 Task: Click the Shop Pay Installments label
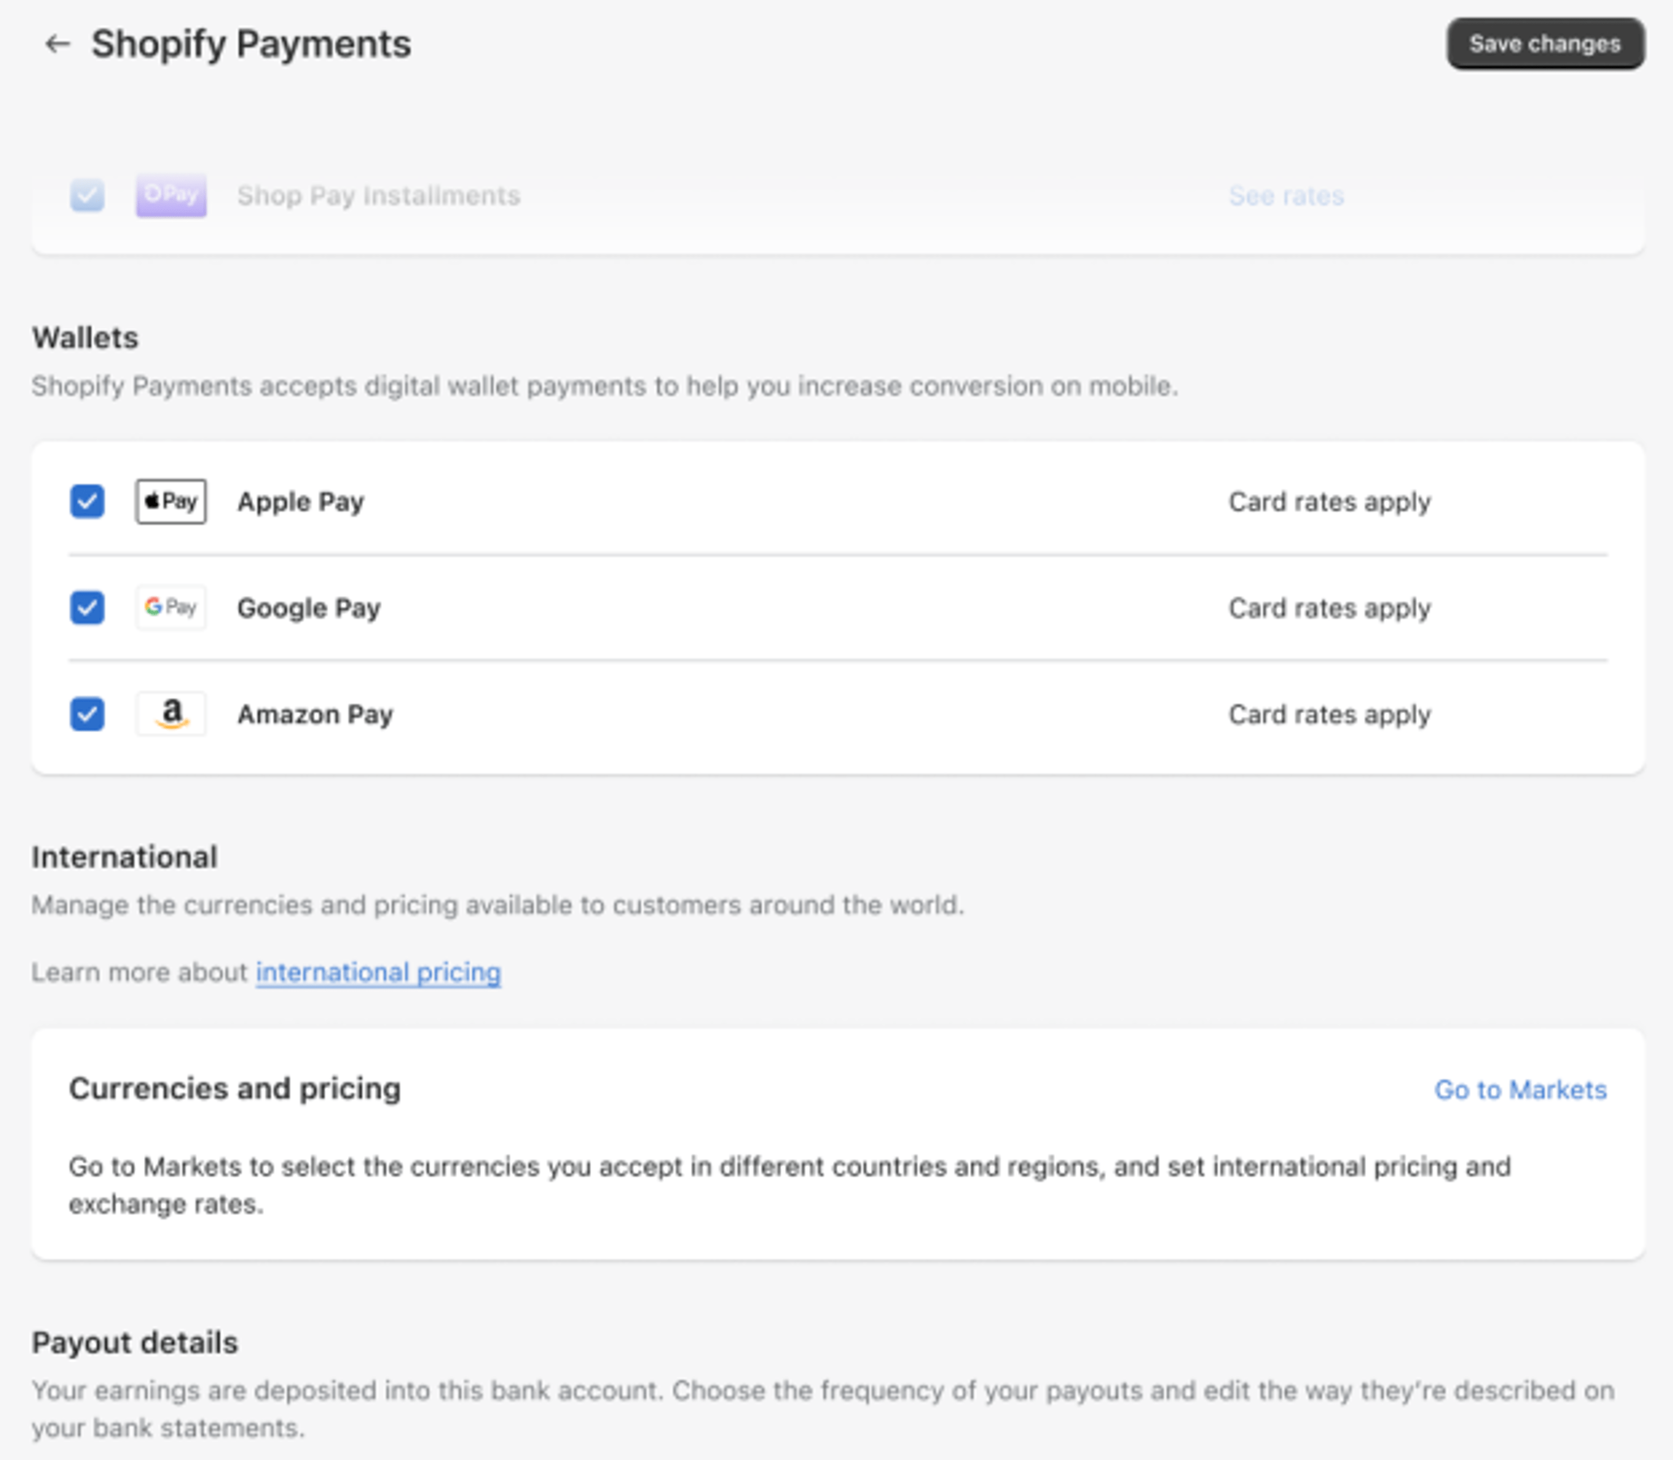click(x=378, y=196)
